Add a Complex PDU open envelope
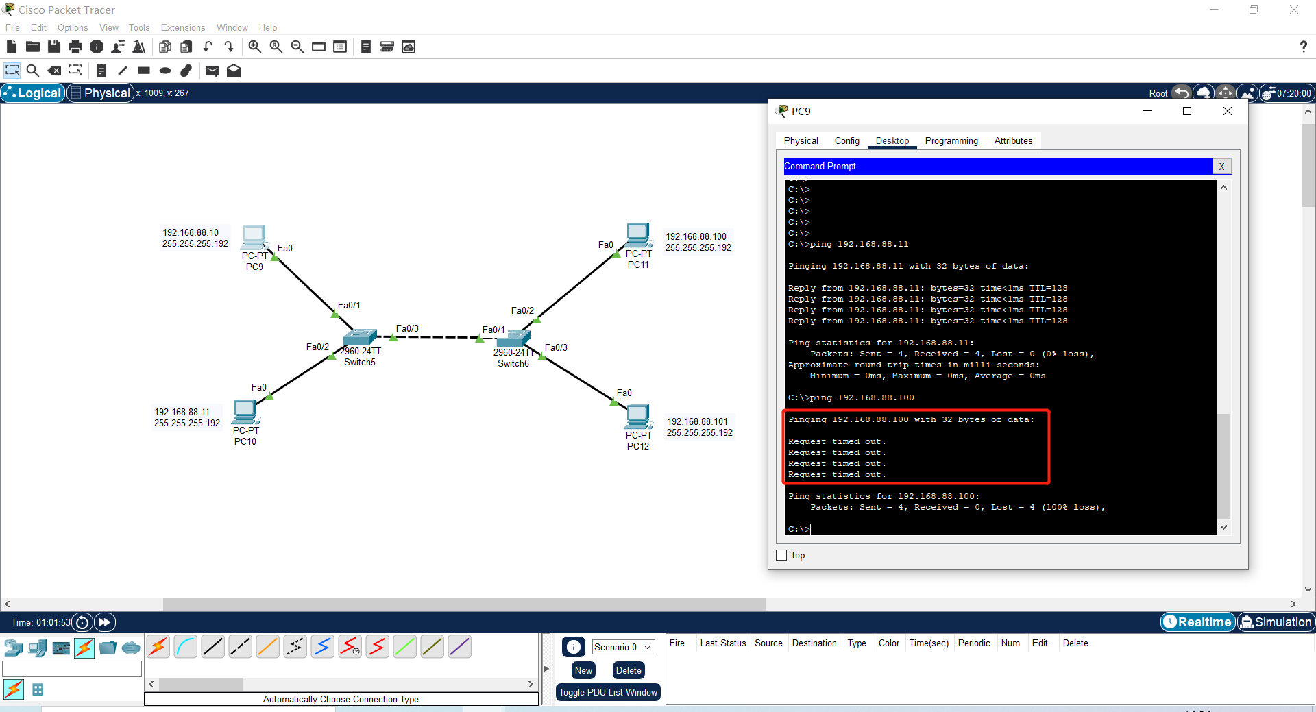This screenshot has height=712, width=1316. pos(234,71)
